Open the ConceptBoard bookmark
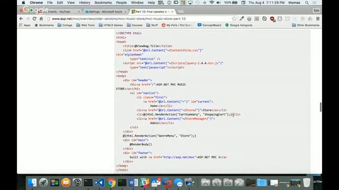The width and height of the screenshot is (339, 190). (209, 25)
